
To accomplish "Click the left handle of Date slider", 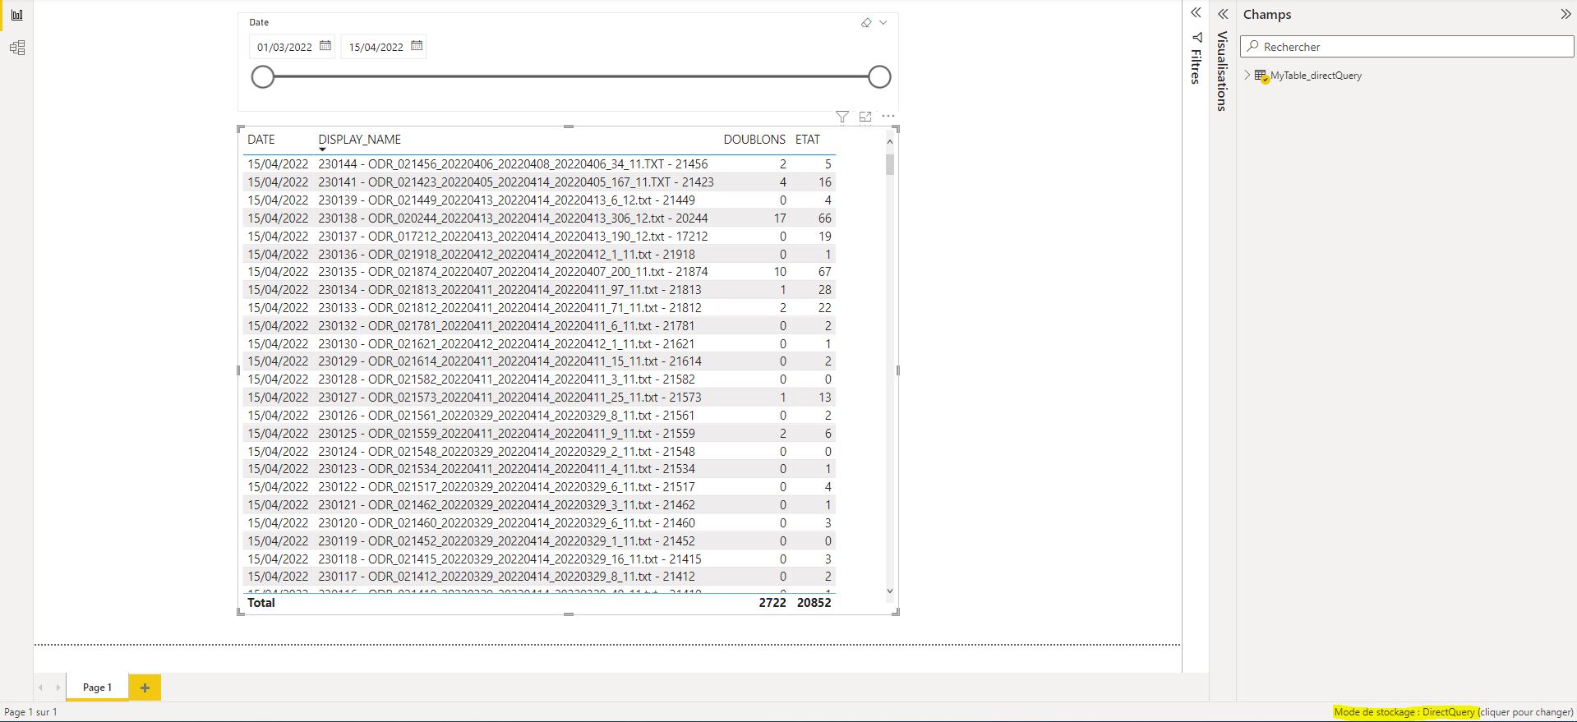I will [263, 77].
